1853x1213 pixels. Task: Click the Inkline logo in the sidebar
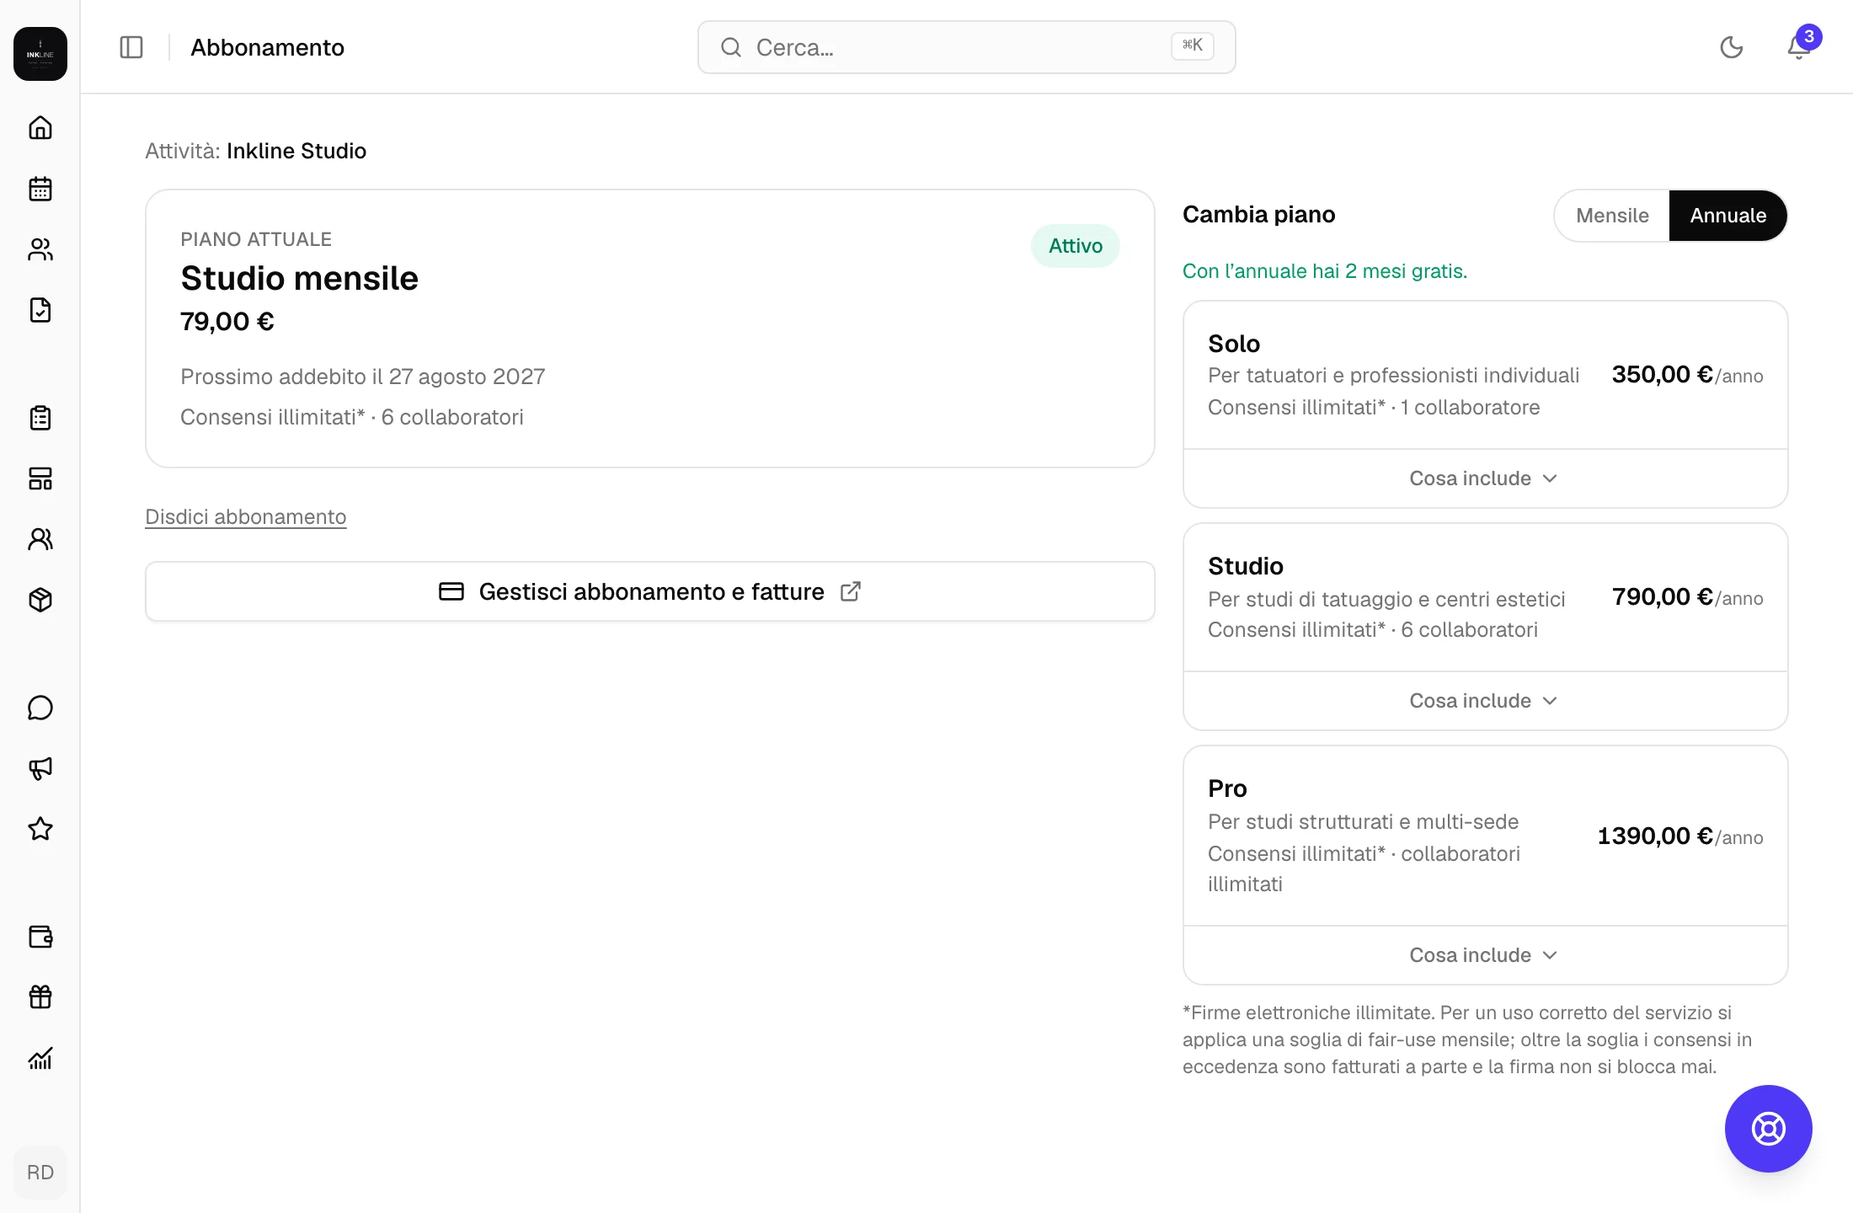tap(40, 54)
